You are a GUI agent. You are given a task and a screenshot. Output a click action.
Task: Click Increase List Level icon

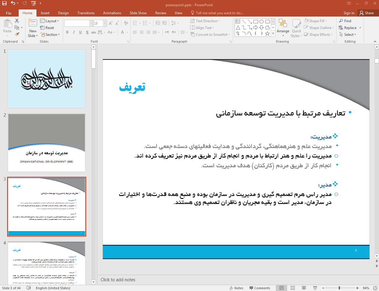164,23
